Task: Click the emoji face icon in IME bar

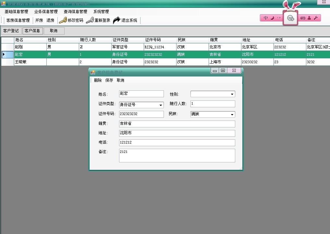Action: click(291, 18)
